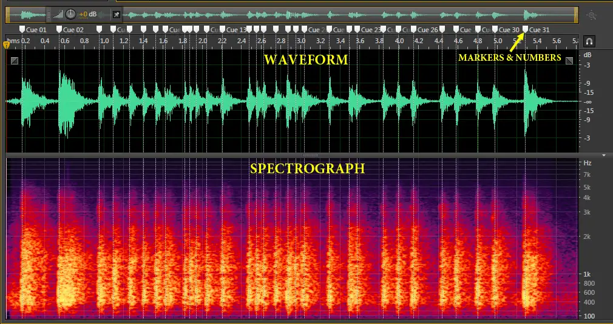Click the 2.0 timeline ruler label
Image resolution: width=613 pixels, height=324 pixels.
203,41
